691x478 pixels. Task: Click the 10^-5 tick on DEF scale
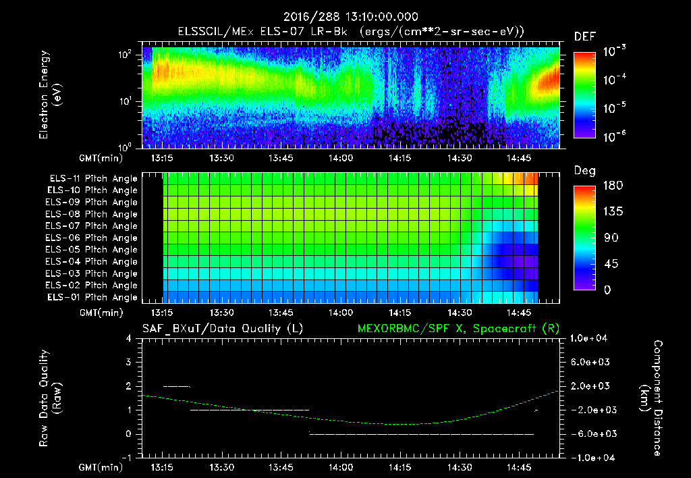[615, 108]
